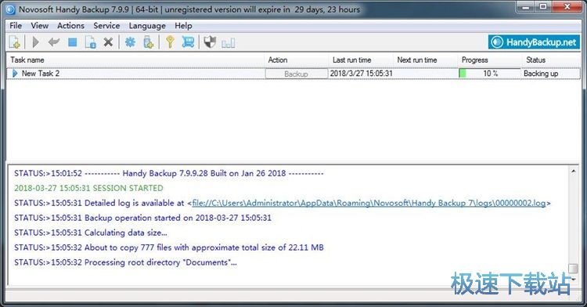Open the Help menu
Image resolution: width=587 pixels, height=307 pixels.
coord(183,26)
